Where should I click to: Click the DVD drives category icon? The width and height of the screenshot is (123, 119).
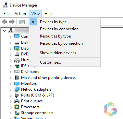point(17,54)
